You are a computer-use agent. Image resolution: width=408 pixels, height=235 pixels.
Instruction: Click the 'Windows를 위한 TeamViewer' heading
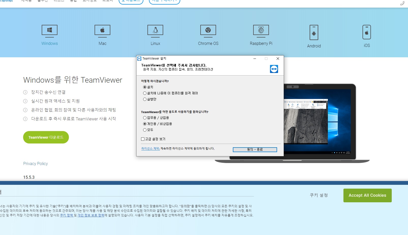pos(73,80)
